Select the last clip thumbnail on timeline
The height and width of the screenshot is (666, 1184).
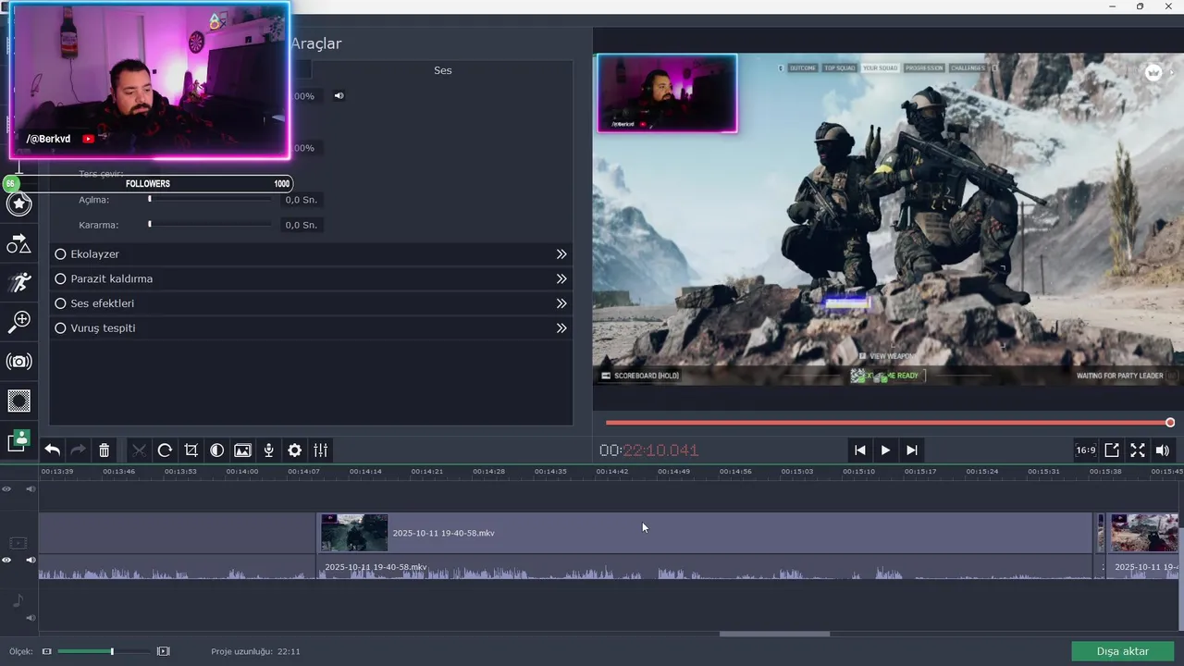click(x=1144, y=533)
